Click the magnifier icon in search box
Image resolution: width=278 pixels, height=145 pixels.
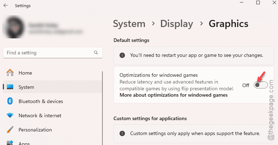[96, 53]
